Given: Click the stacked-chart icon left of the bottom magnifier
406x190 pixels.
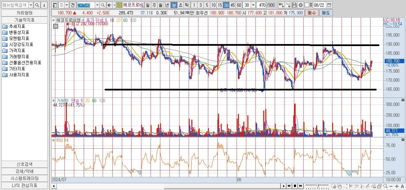Looking at the screenshot, I should click(380, 186).
